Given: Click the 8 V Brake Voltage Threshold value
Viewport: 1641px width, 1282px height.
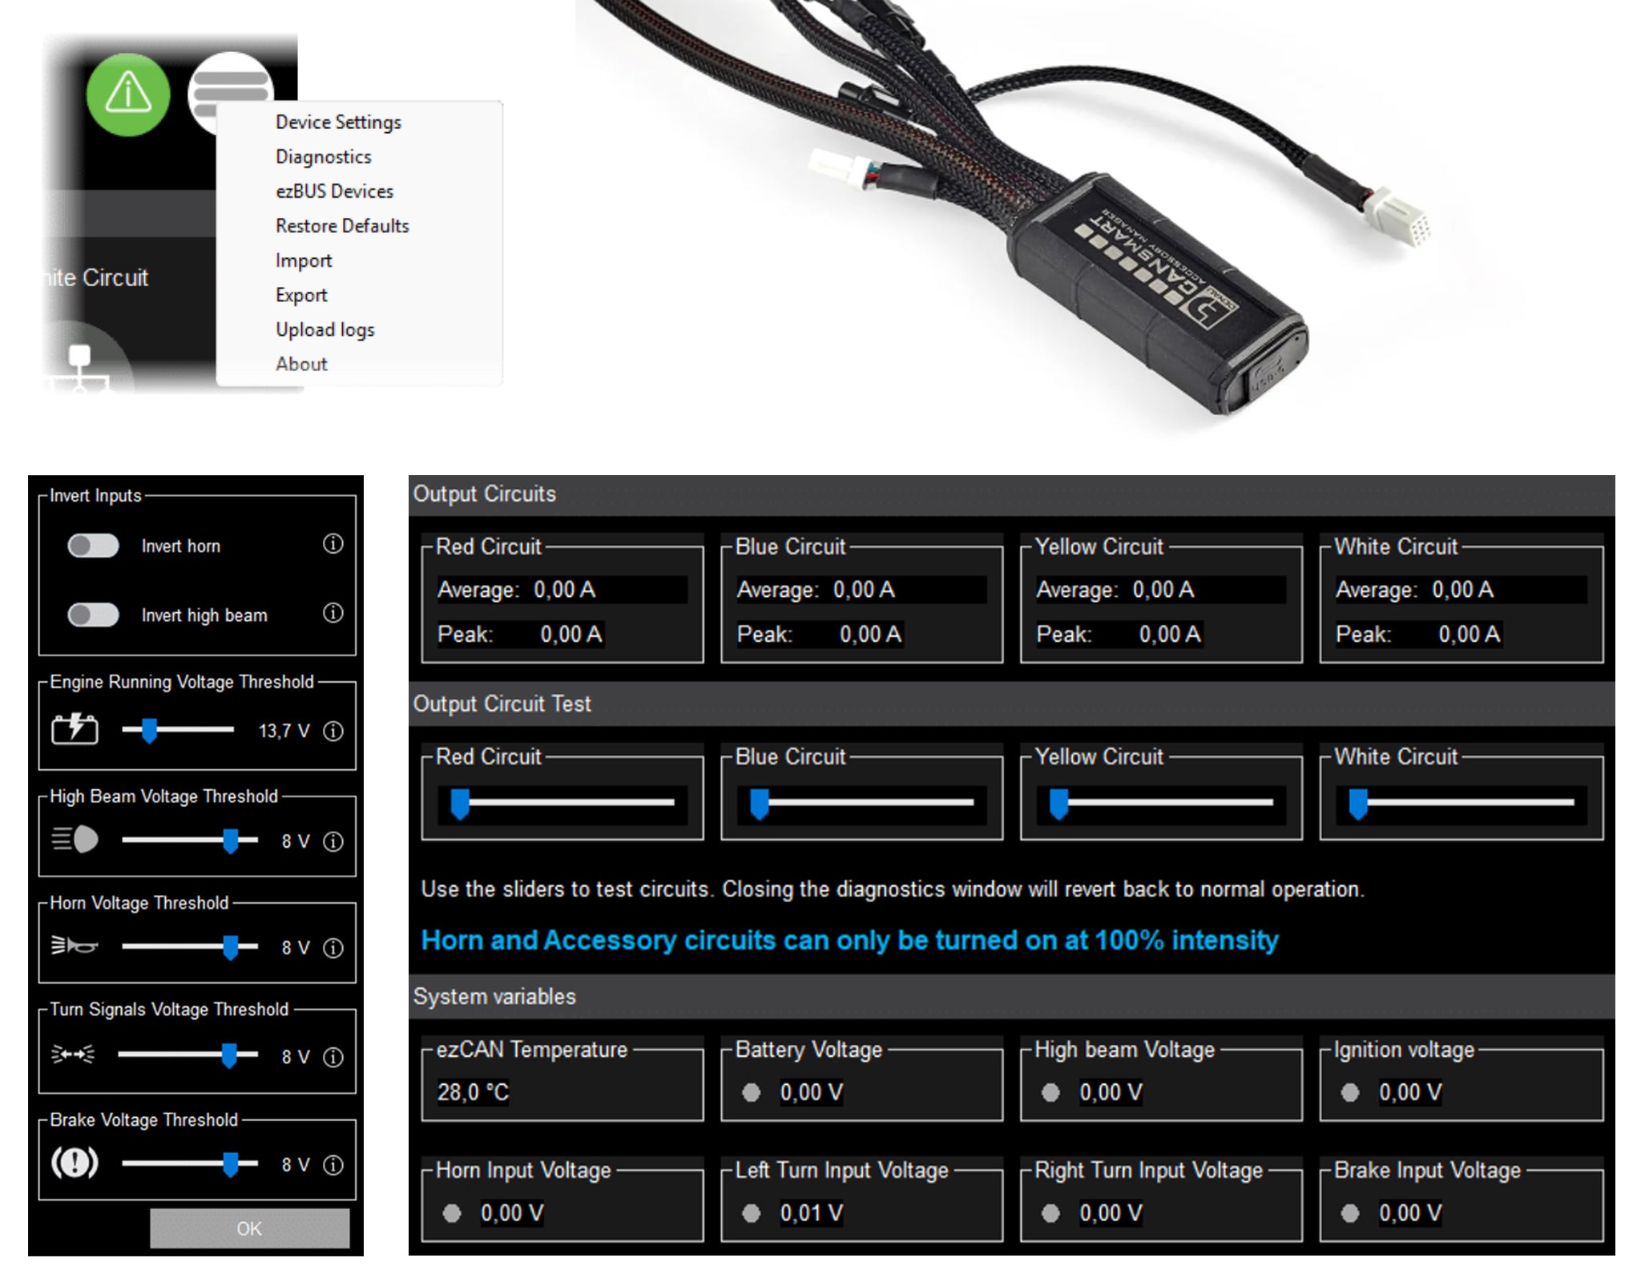Looking at the screenshot, I should click(295, 1165).
